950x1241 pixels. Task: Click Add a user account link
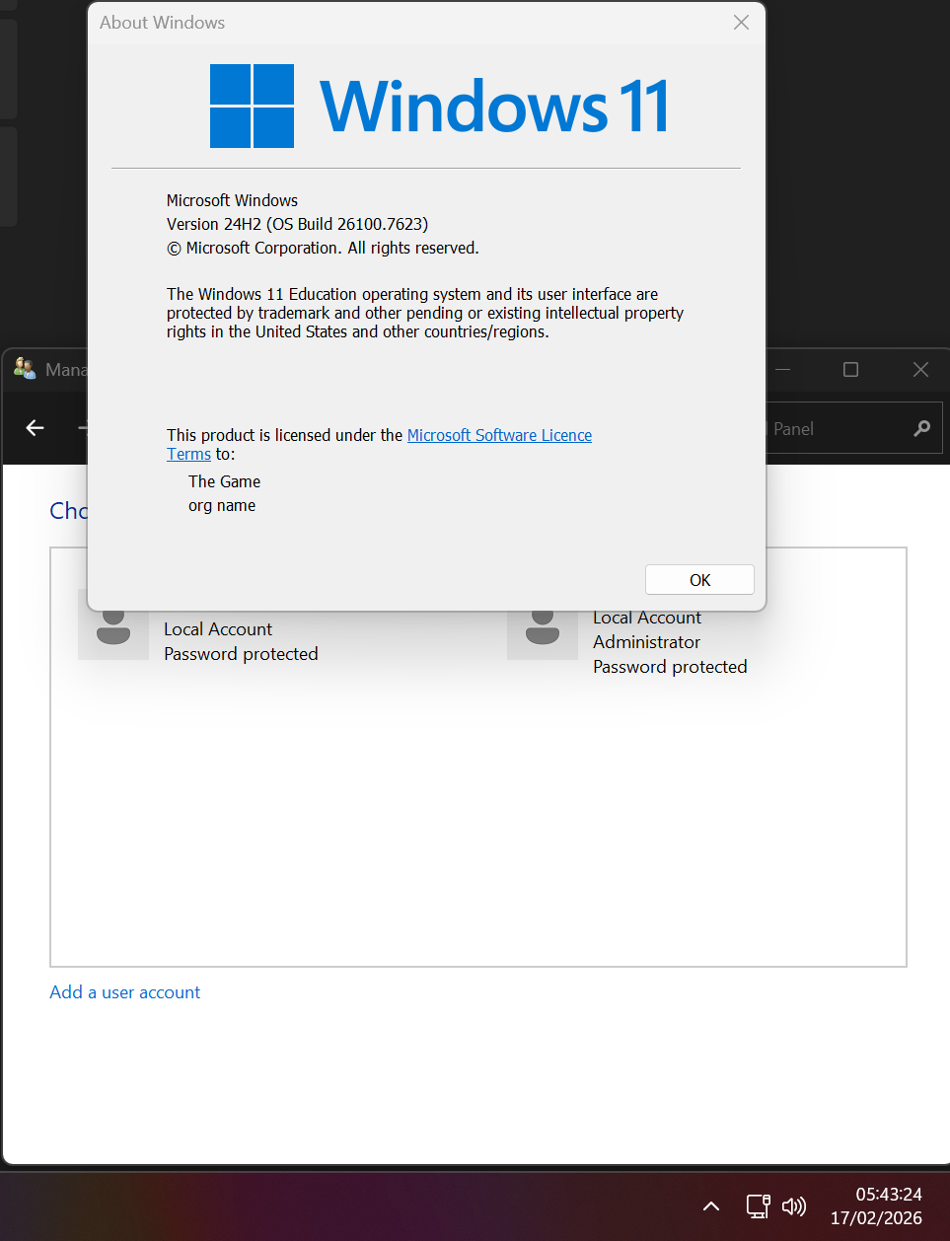(125, 992)
